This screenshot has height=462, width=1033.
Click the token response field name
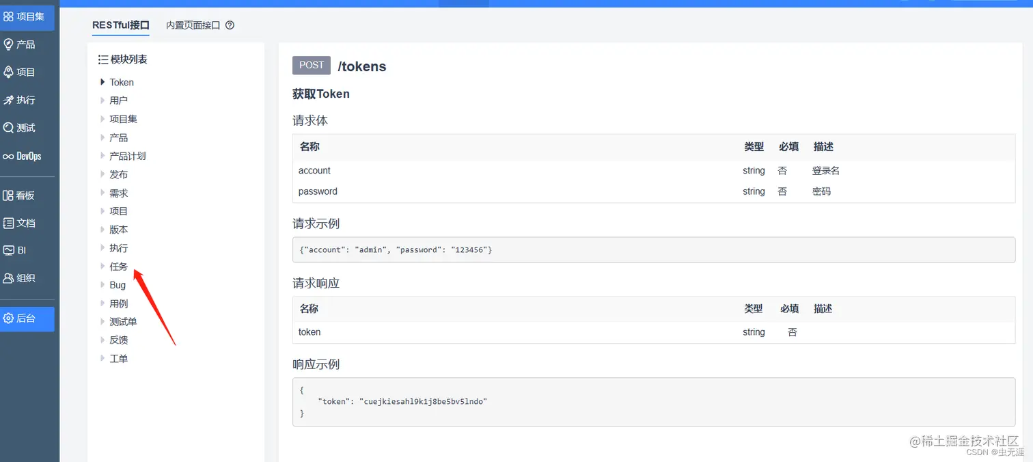(x=309, y=332)
